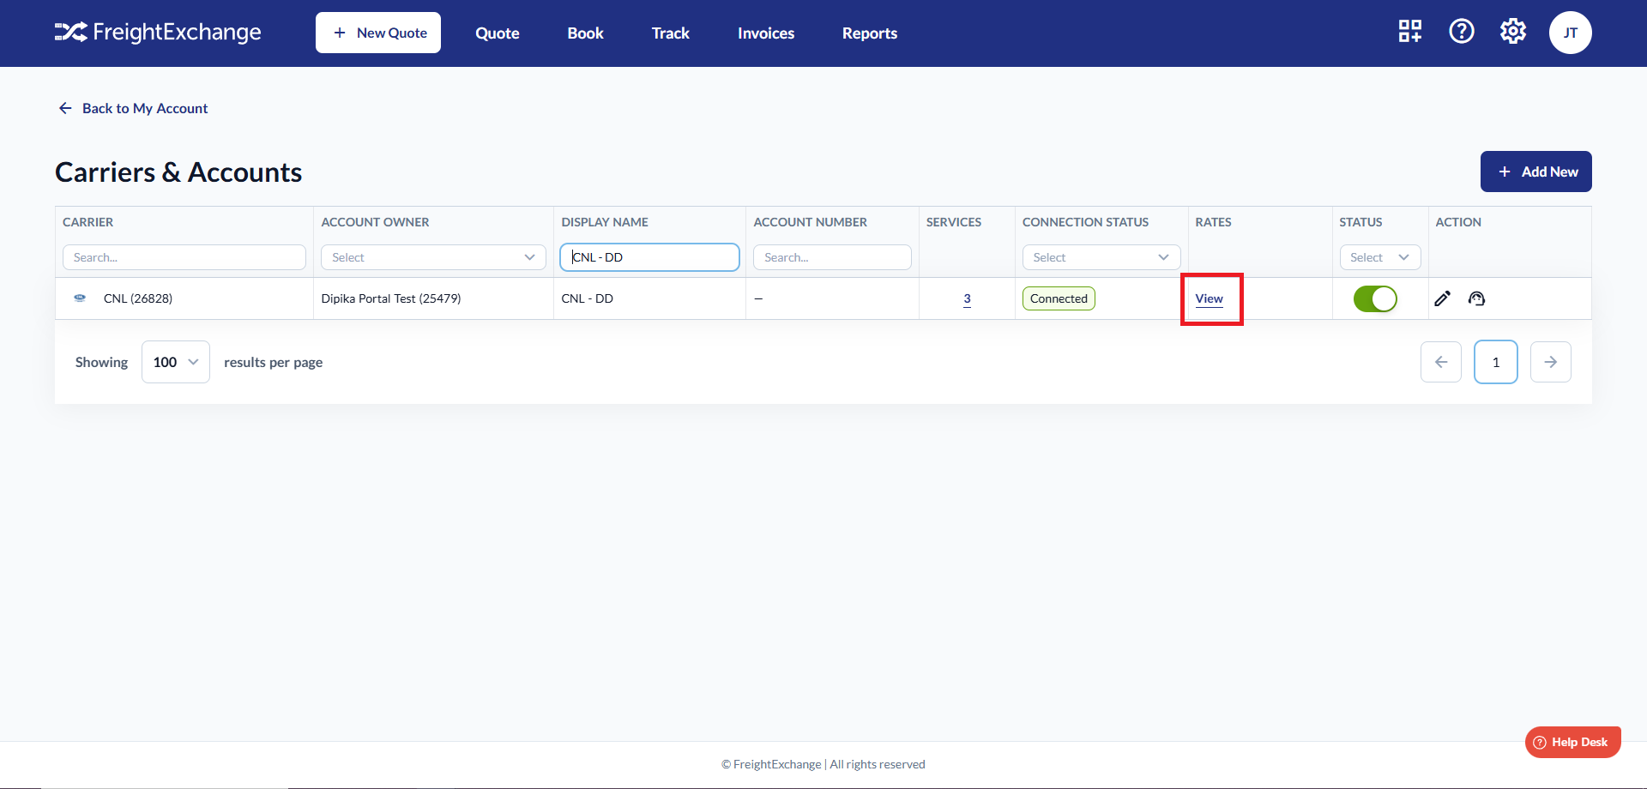Open the Invoices menu
Image resolution: width=1647 pixels, height=789 pixels.
pyautogui.click(x=766, y=33)
